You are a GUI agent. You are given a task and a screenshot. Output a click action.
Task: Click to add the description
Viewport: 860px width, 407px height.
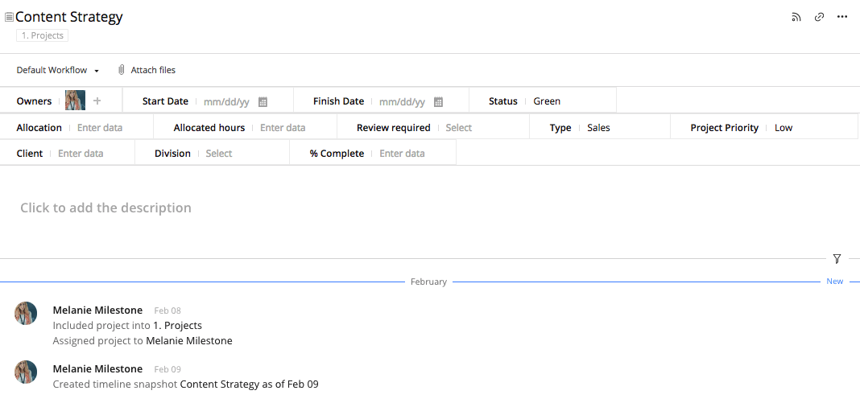point(105,208)
